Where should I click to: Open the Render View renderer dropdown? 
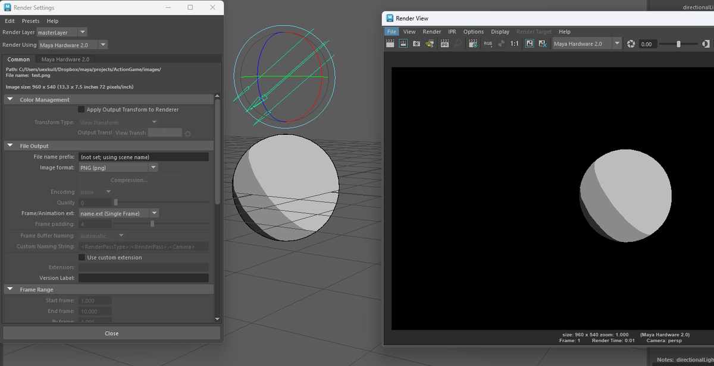pos(587,43)
